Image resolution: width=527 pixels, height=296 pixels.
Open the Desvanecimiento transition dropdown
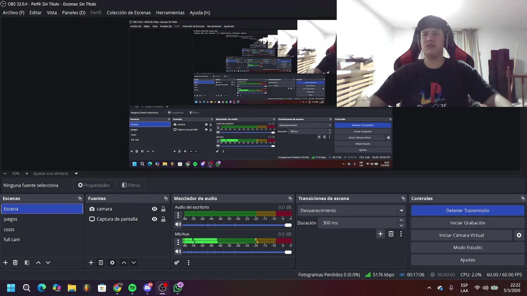pos(351,210)
